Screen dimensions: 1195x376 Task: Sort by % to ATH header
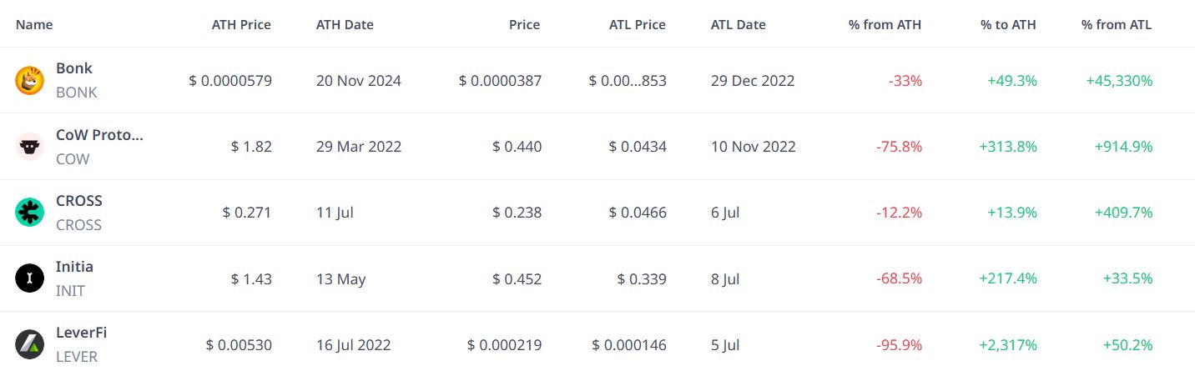[x=1008, y=25]
